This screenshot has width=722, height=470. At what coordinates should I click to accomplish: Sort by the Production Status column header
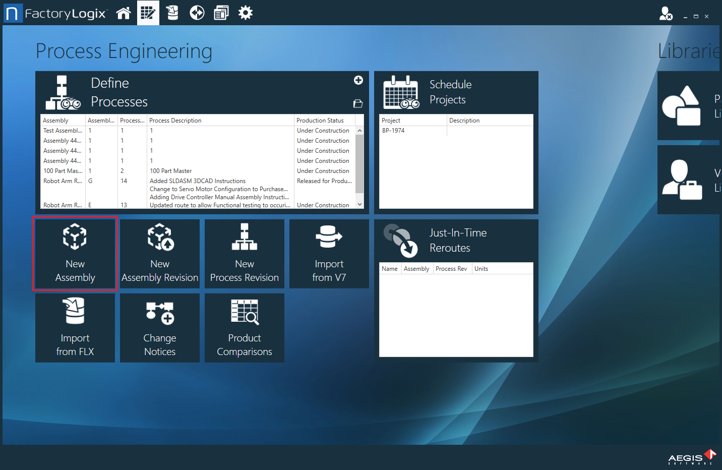pyautogui.click(x=320, y=121)
